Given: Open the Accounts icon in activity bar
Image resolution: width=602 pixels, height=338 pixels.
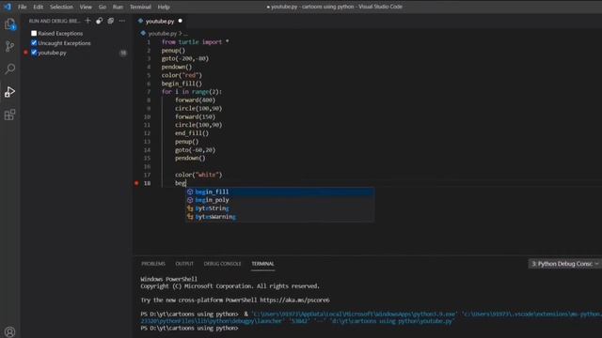Looking at the screenshot, I should click(x=10, y=331).
